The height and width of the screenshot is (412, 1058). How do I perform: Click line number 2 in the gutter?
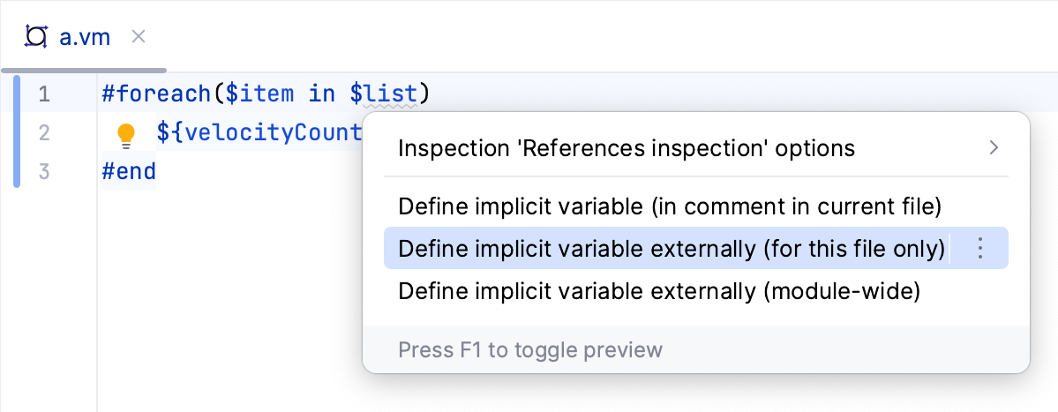pyautogui.click(x=44, y=133)
